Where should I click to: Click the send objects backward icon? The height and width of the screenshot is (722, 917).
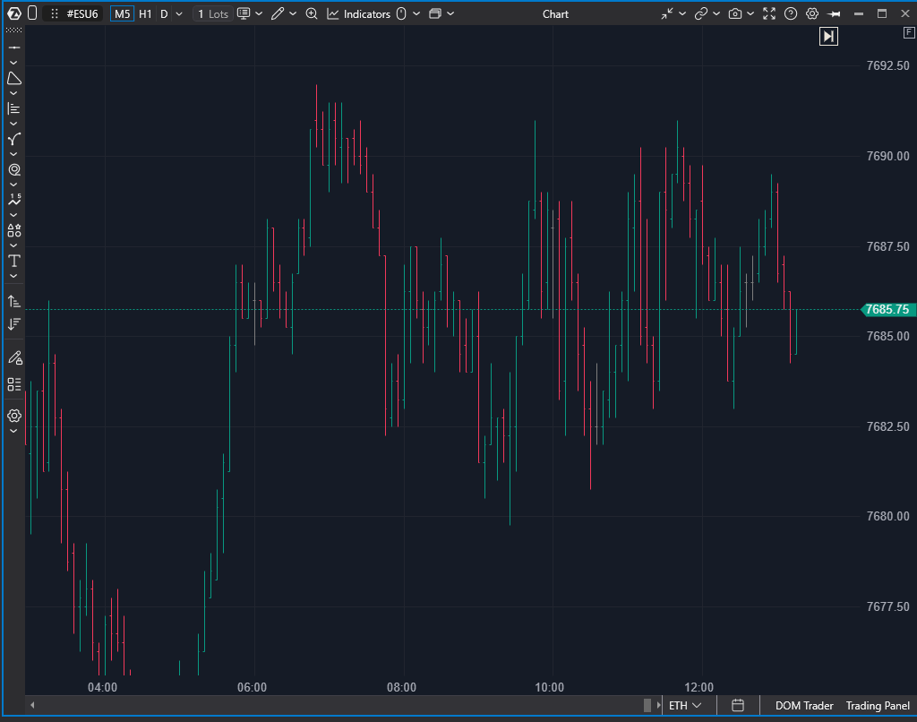click(x=14, y=324)
